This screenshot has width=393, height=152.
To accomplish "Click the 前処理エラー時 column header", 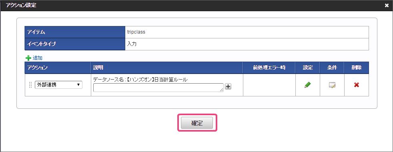I will [269, 68].
